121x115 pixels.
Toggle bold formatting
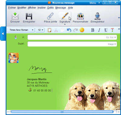click(x=93, y=30)
